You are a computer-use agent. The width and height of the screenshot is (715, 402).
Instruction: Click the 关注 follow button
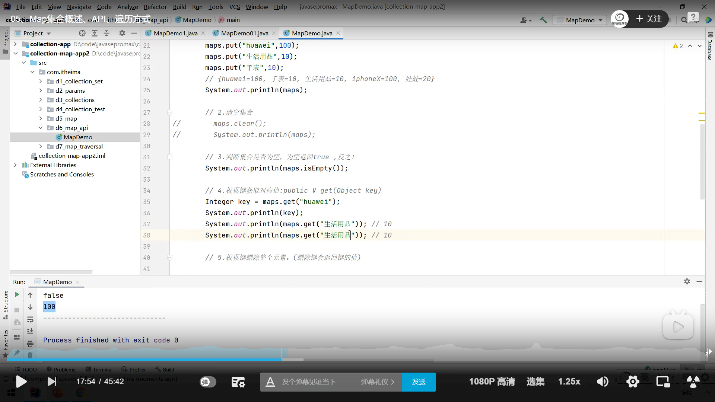649,19
